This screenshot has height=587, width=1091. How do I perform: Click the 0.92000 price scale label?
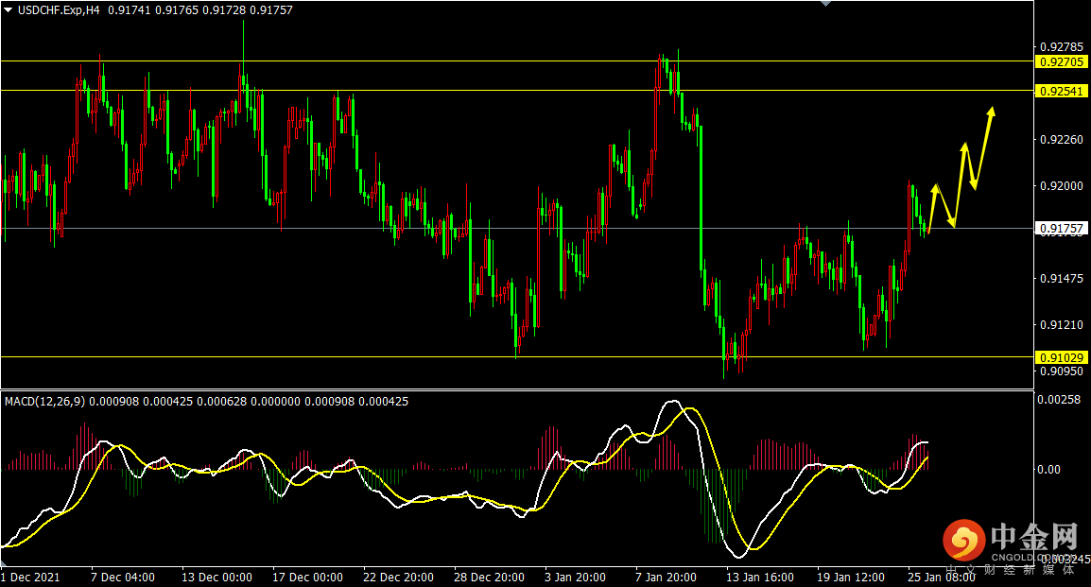pyautogui.click(x=1061, y=185)
